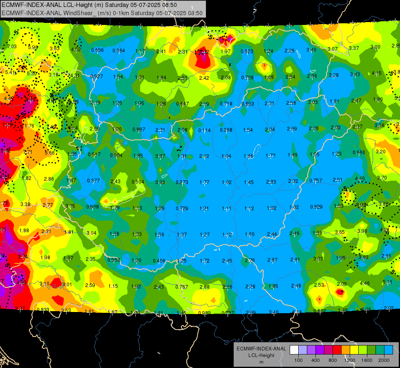
Task: Click the wind shear value 0.364
Action: (x=118, y=51)
